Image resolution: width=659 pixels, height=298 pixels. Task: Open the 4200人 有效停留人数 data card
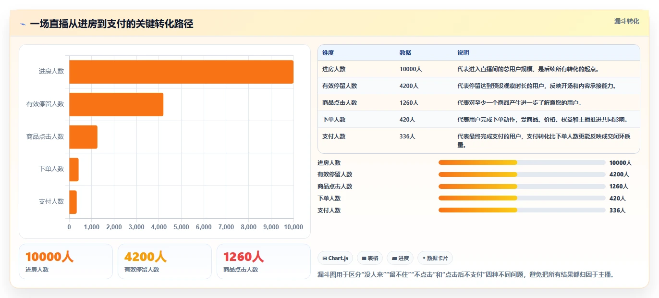(165, 261)
